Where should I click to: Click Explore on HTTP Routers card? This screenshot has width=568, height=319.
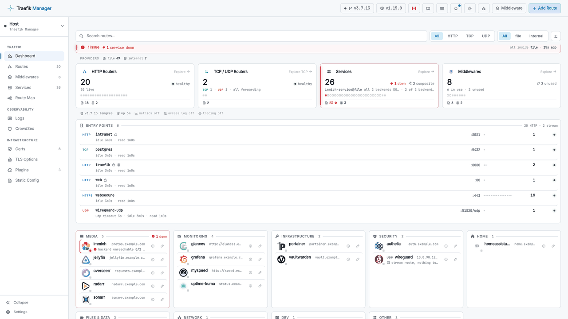click(x=181, y=72)
